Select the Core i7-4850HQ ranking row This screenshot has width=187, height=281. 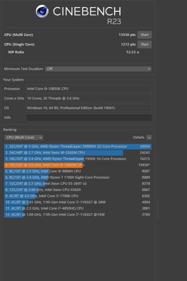click(77, 208)
